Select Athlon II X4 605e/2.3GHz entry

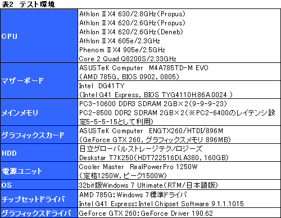click(120, 41)
